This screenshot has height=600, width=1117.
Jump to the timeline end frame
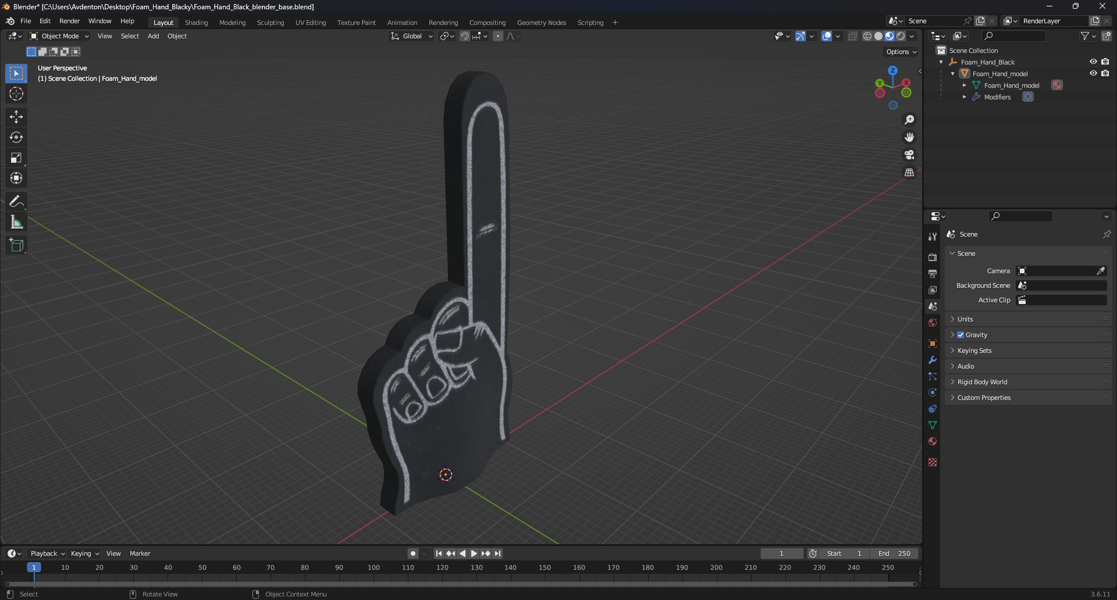(497, 553)
